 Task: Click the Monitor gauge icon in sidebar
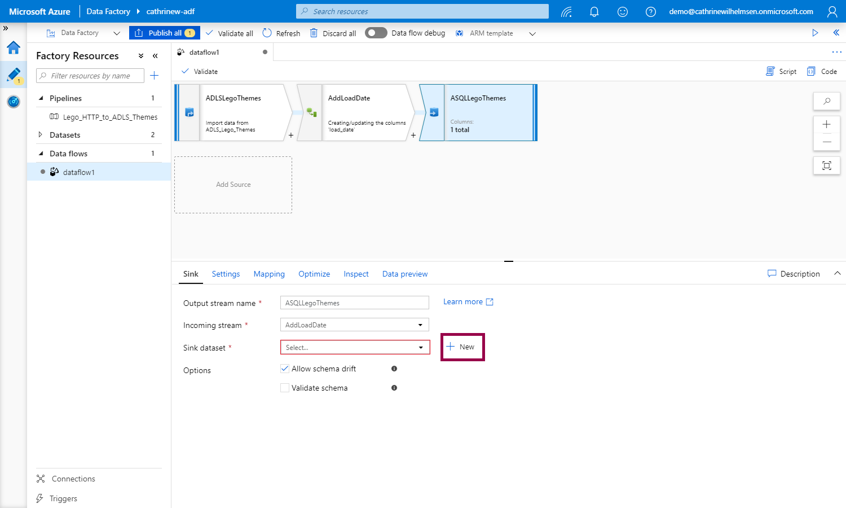[x=14, y=102]
